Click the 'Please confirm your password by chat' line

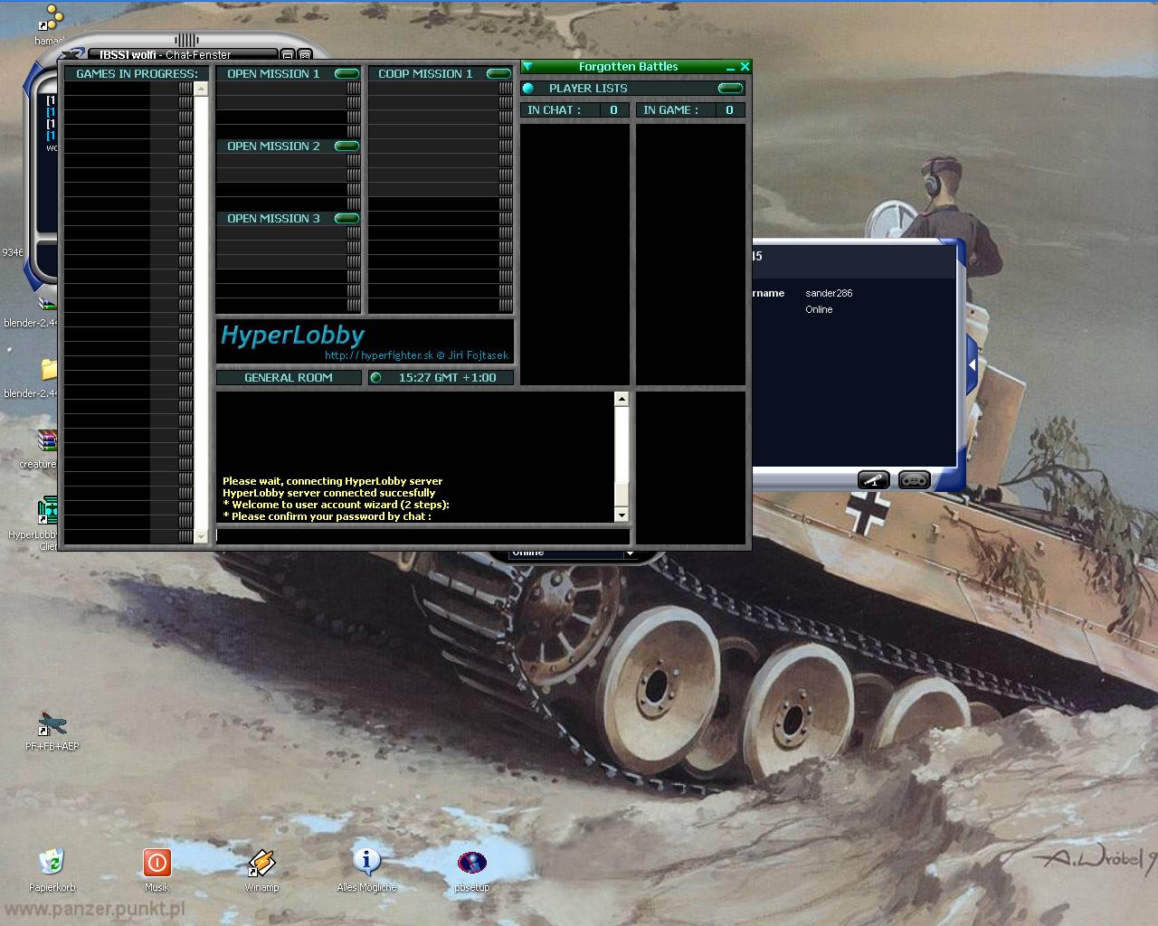pyautogui.click(x=327, y=516)
